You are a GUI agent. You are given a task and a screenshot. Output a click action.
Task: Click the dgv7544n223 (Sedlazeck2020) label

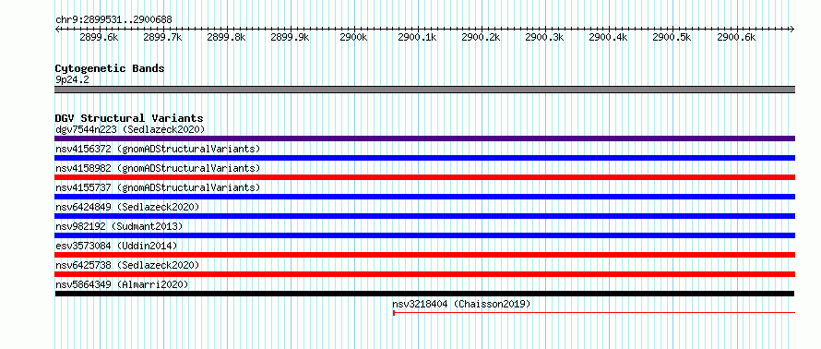tap(130, 129)
